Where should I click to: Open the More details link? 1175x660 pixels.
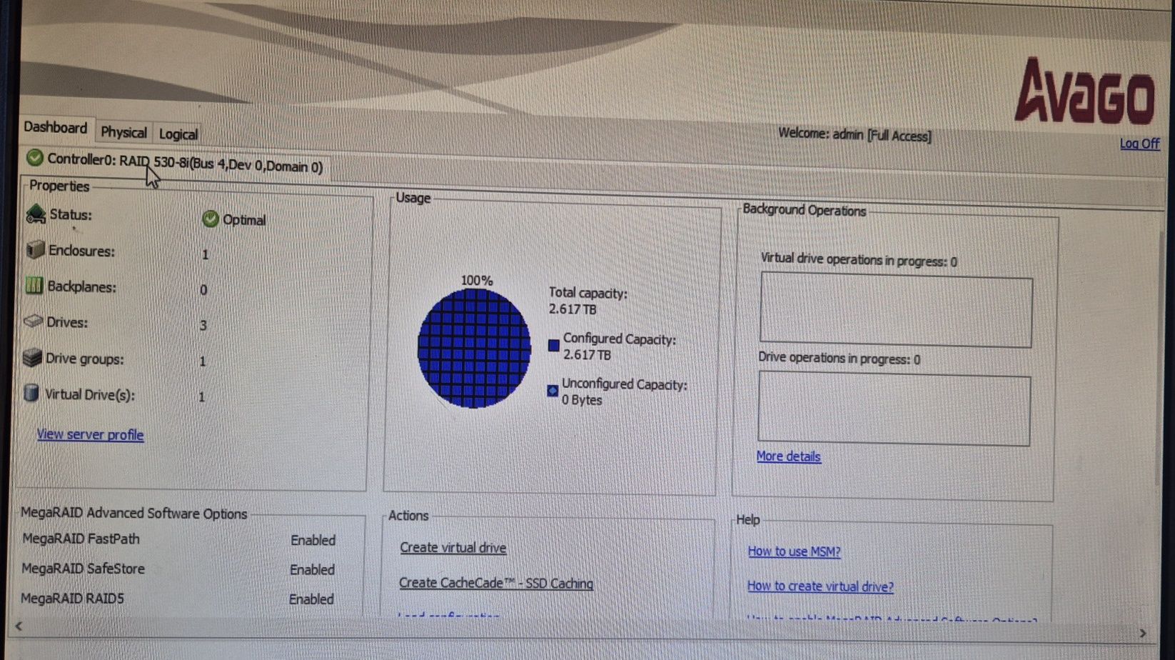[788, 456]
